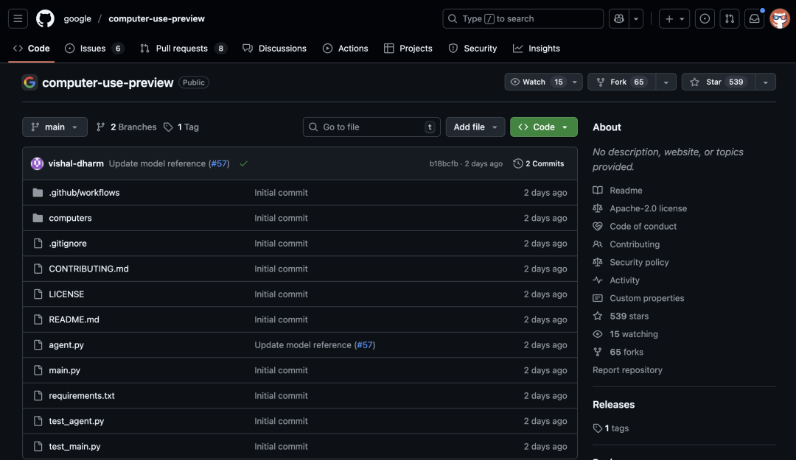796x460 pixels.
Task: Open the star lists dropdown arrow
Action: coord(766,82)
